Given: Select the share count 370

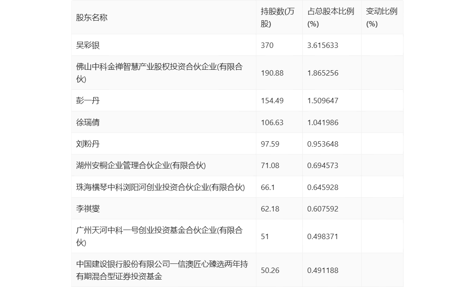Looking at the screenshot, I should [x=267, y=45].
